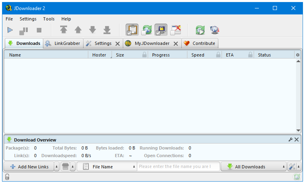Start all downloads with play icon
Image resolution: width=305 pixels, height=184 pixels.
tap(10, 30)
